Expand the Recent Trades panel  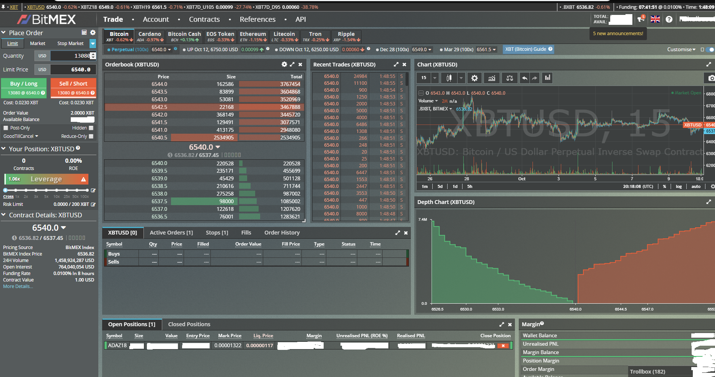[396, 64]
